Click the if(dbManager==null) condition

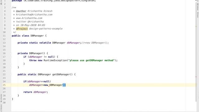click(x=37, y=82)
